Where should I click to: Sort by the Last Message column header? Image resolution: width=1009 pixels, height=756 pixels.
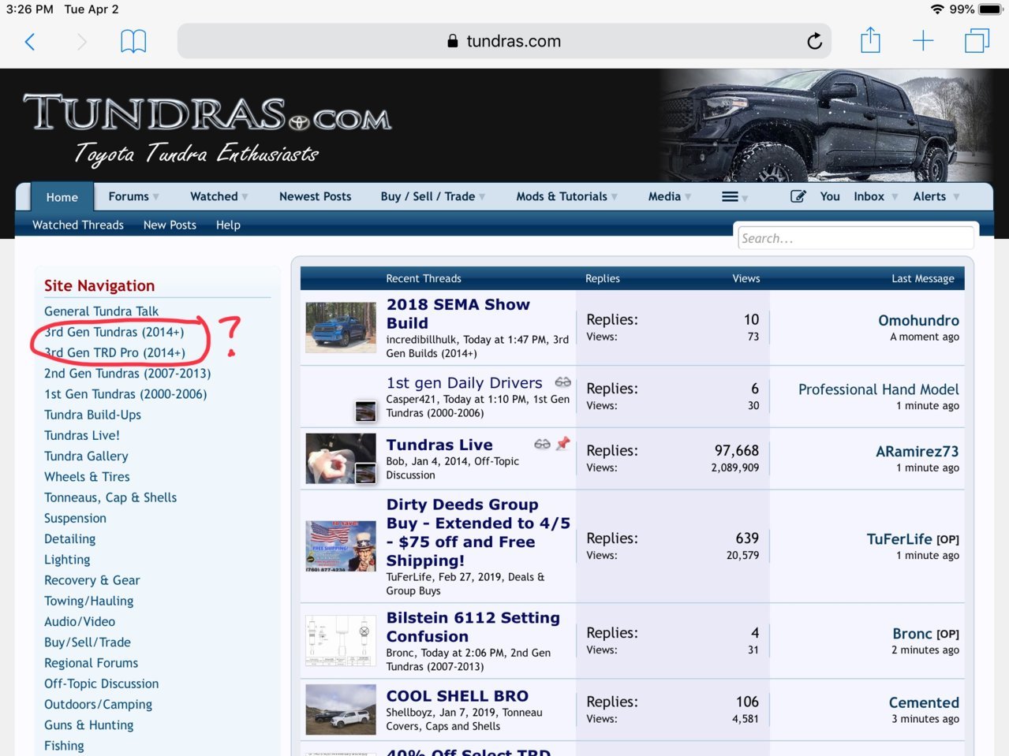923,278
